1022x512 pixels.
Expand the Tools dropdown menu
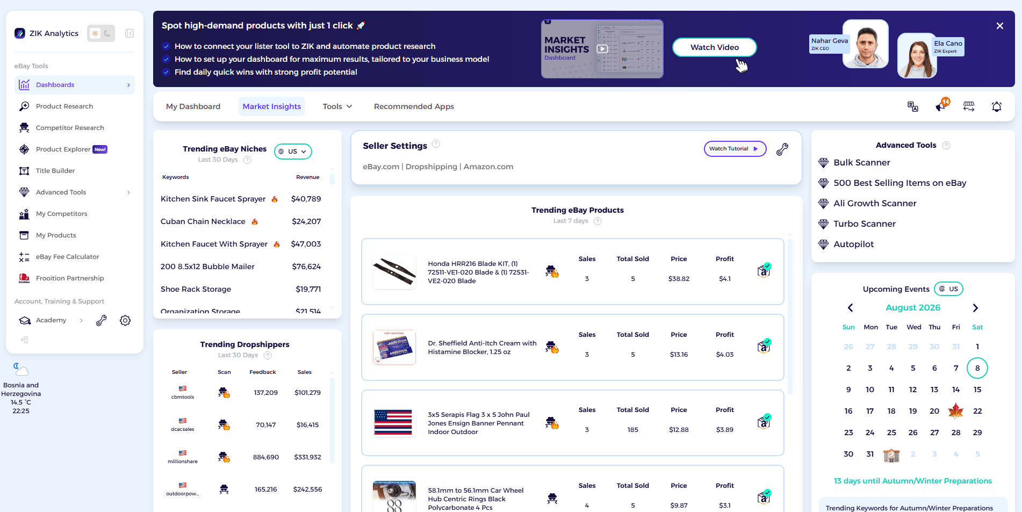pyautogui.click(x=337, y=106)
